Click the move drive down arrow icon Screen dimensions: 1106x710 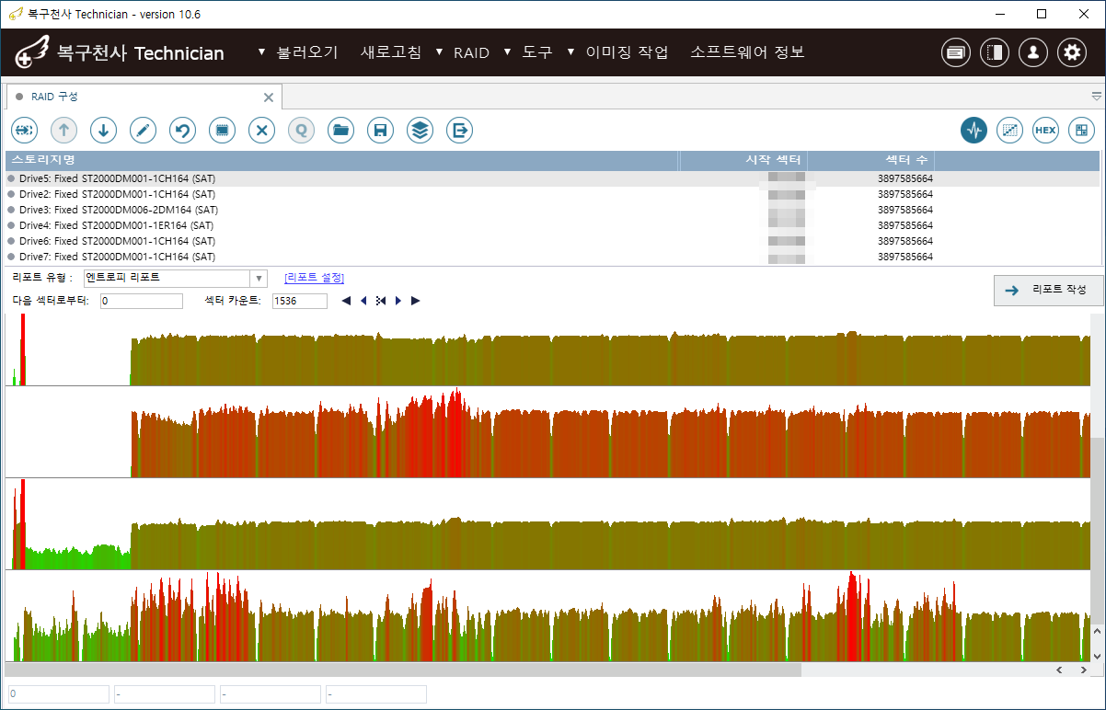click(103, 131)
